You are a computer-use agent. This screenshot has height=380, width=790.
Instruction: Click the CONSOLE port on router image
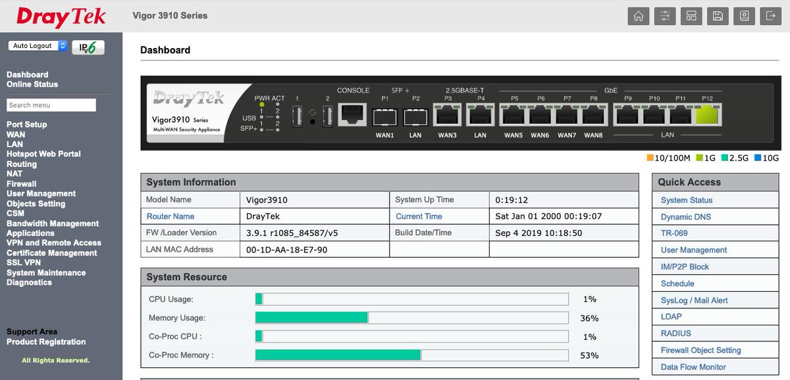click(353, 114)
